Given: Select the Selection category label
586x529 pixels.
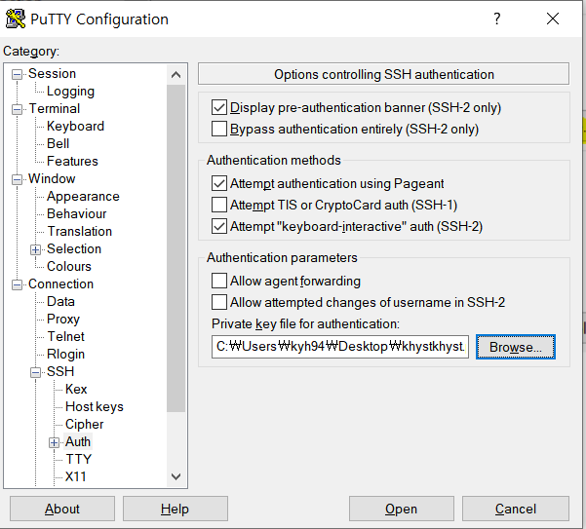Looking at the screenshot, I should (x=74, y=249).
